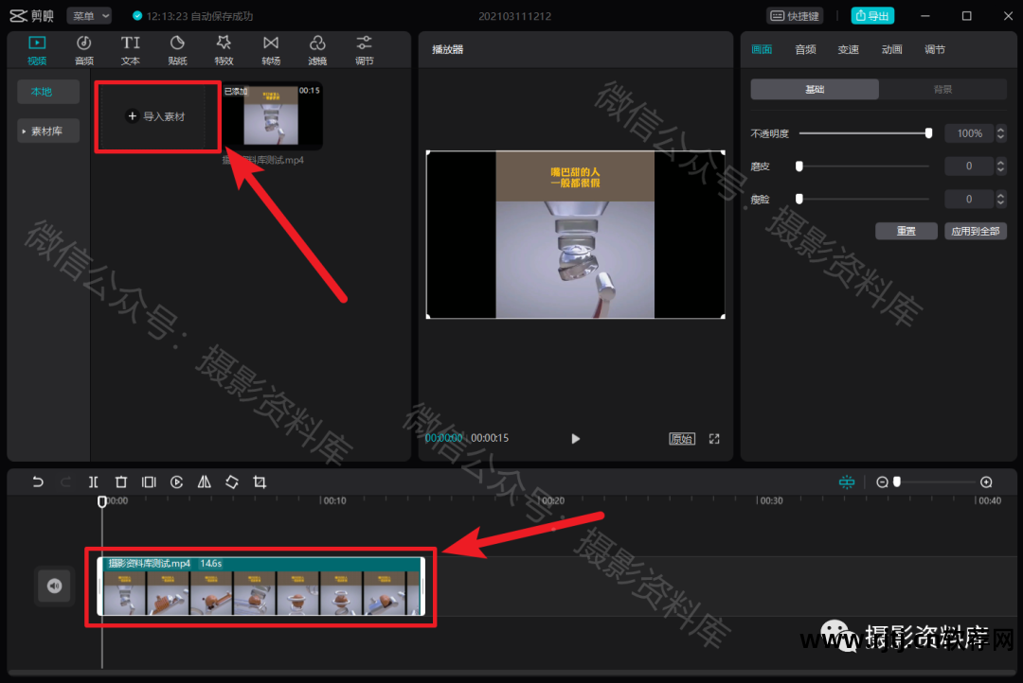Open the 菜单 menu dropdown
The width and height of the screenshot is (1023, 683).
(89, 16)
